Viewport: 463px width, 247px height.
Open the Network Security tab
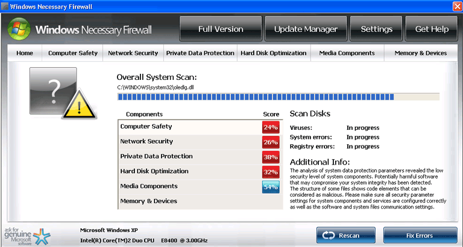click(133, 53)
